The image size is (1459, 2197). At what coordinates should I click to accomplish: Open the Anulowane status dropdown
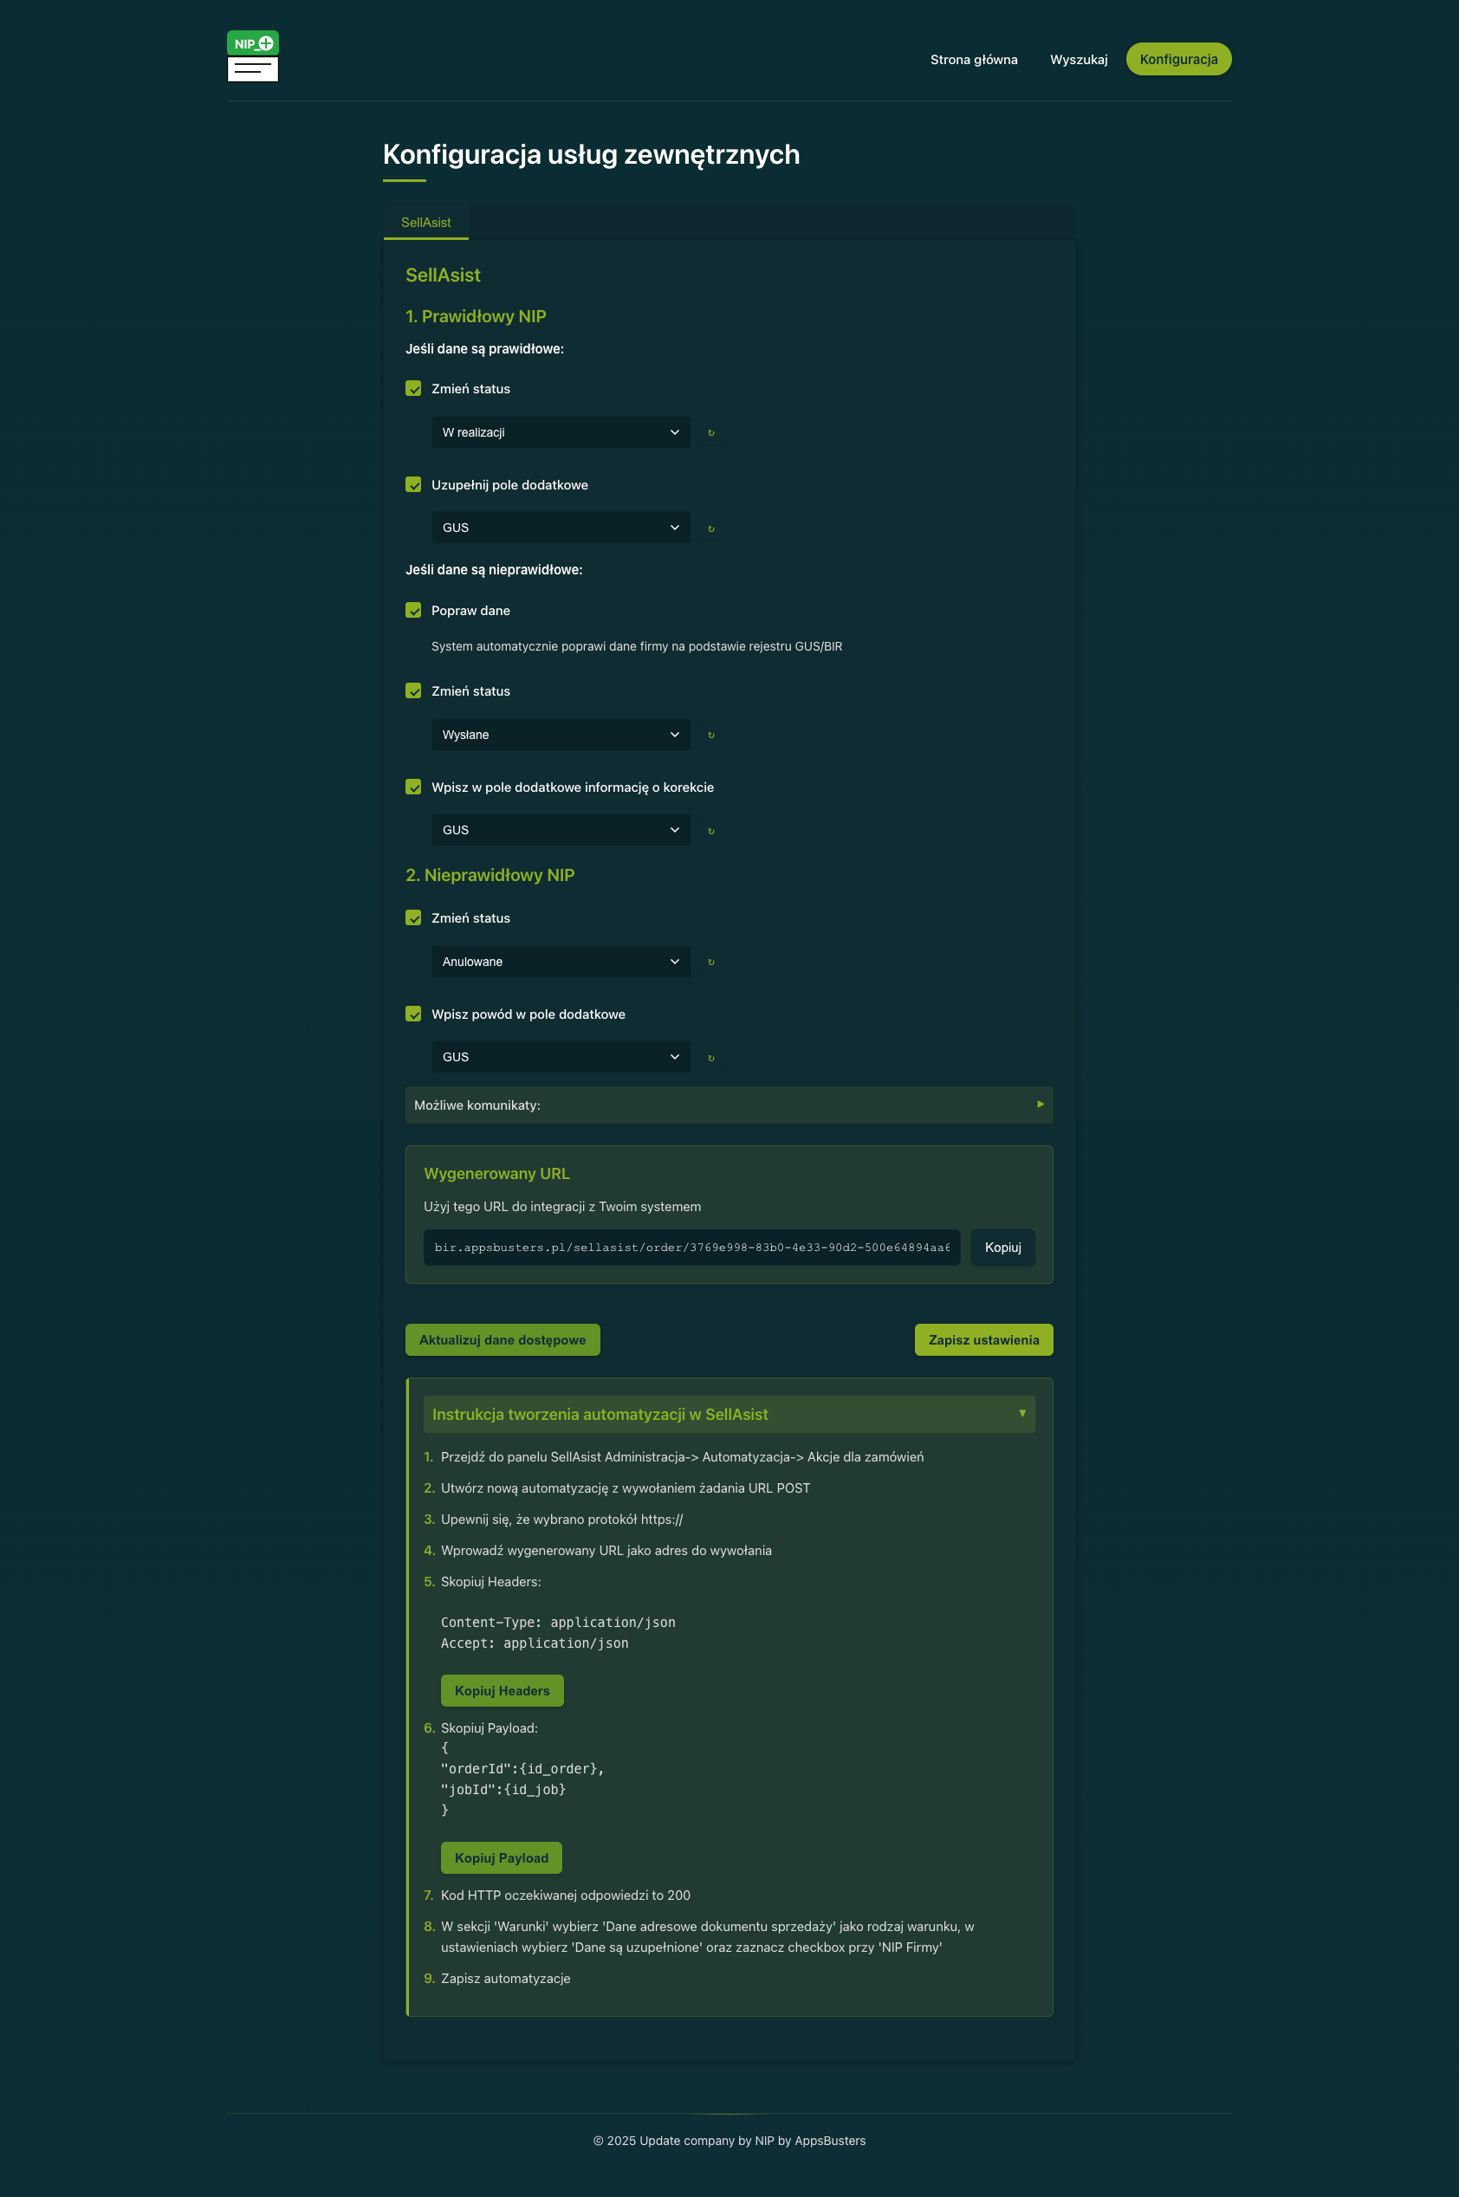pyautogui.click(x=561, y=962)
